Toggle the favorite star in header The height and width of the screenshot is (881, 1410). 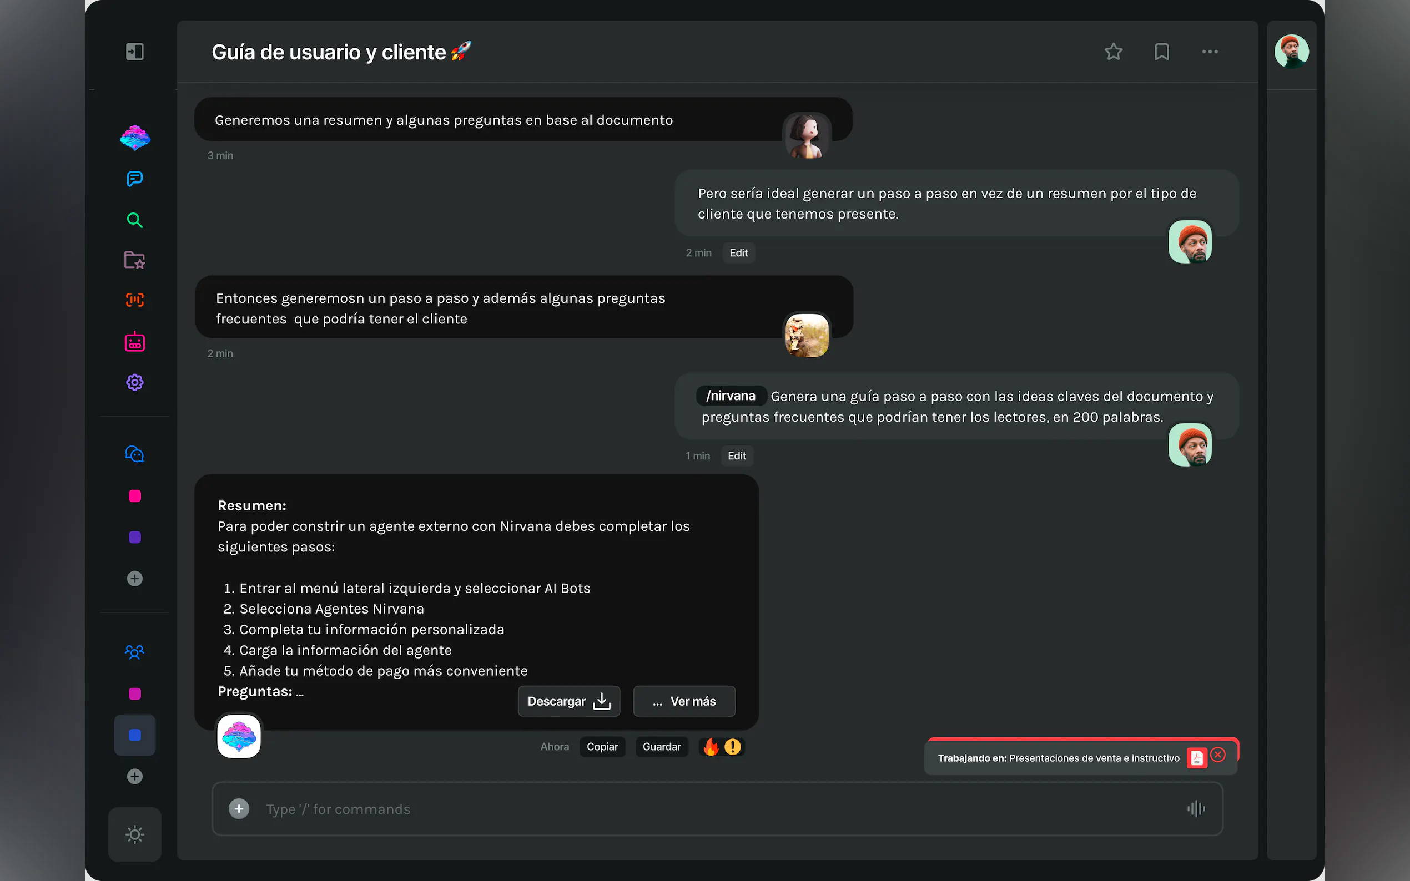pyautogui.click(x=1114, y=52)
